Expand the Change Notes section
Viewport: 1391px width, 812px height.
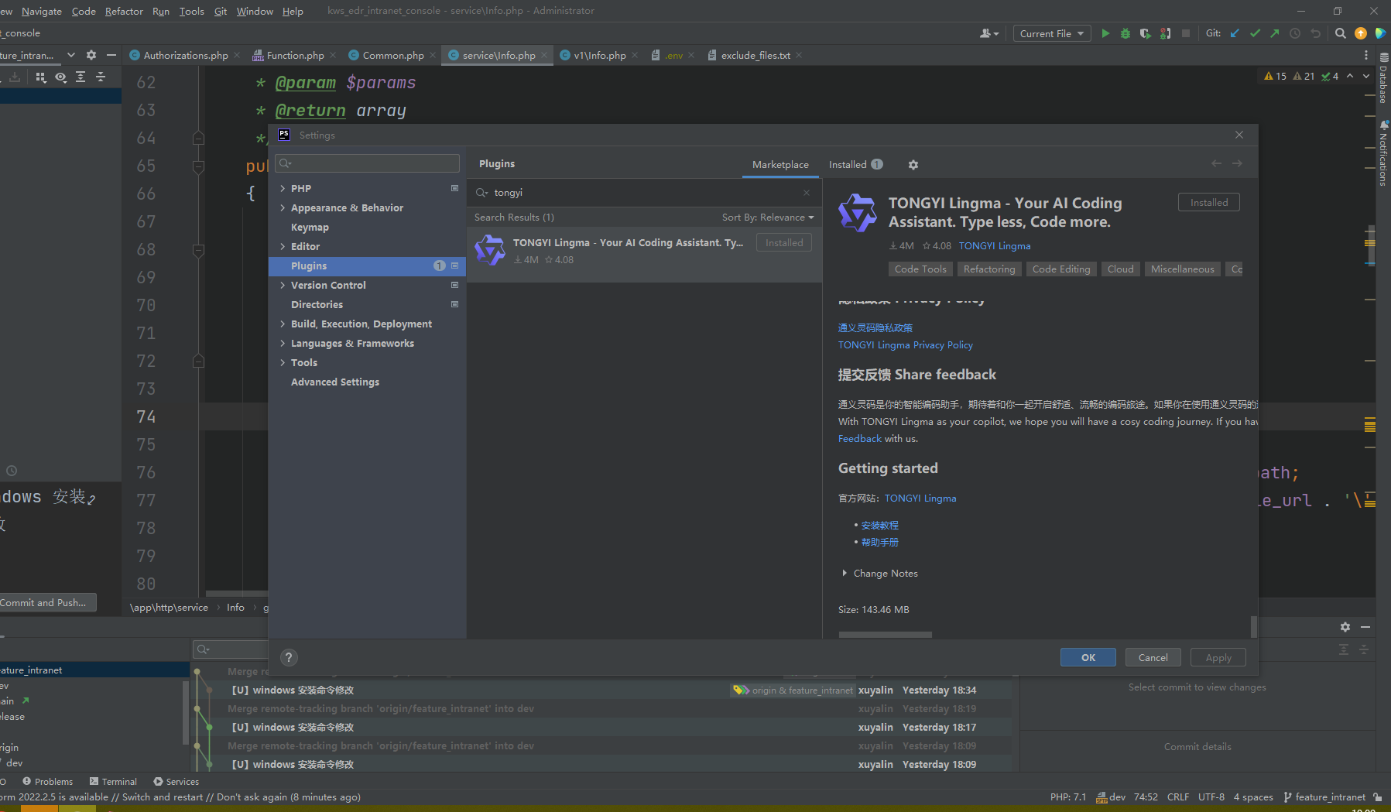[x=845, y=574]
